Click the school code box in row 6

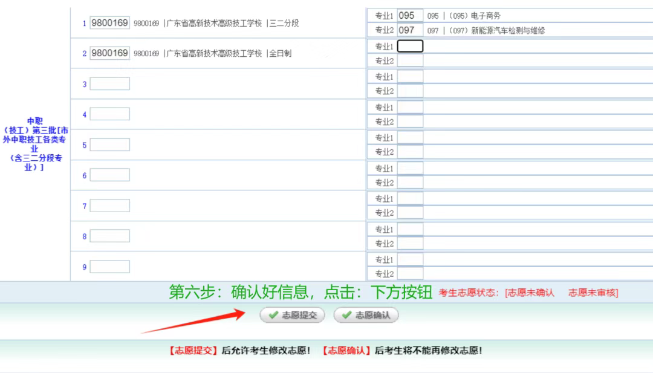(110, 175)
